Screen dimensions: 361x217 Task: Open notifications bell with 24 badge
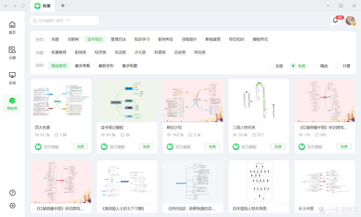(336, 20)
